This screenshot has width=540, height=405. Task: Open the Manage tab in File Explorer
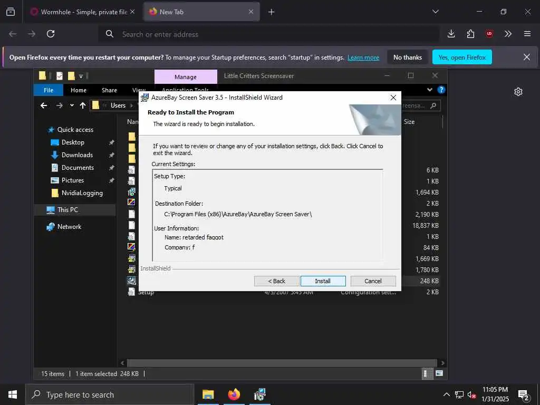tap(186, 77)
